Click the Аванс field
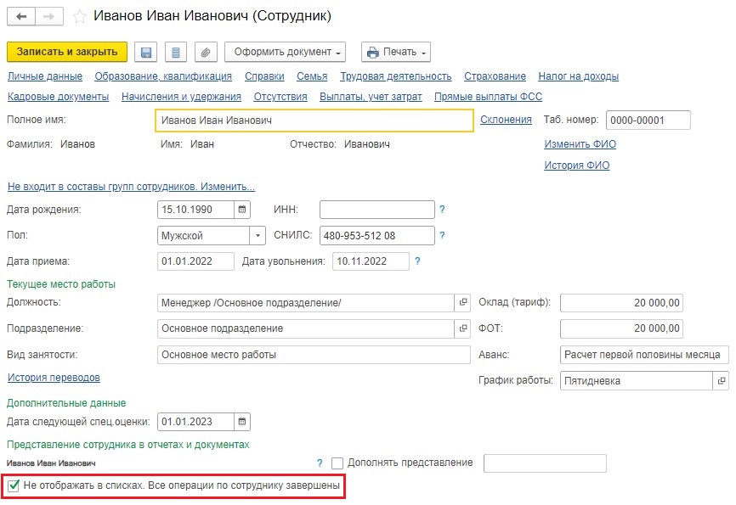Image resolution: width=736 pixels, height=505 pixels. click(644, 355)
